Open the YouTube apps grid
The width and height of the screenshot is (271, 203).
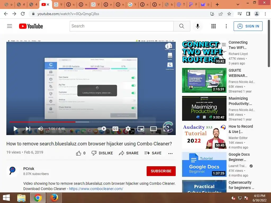click(x=214, y=26)
